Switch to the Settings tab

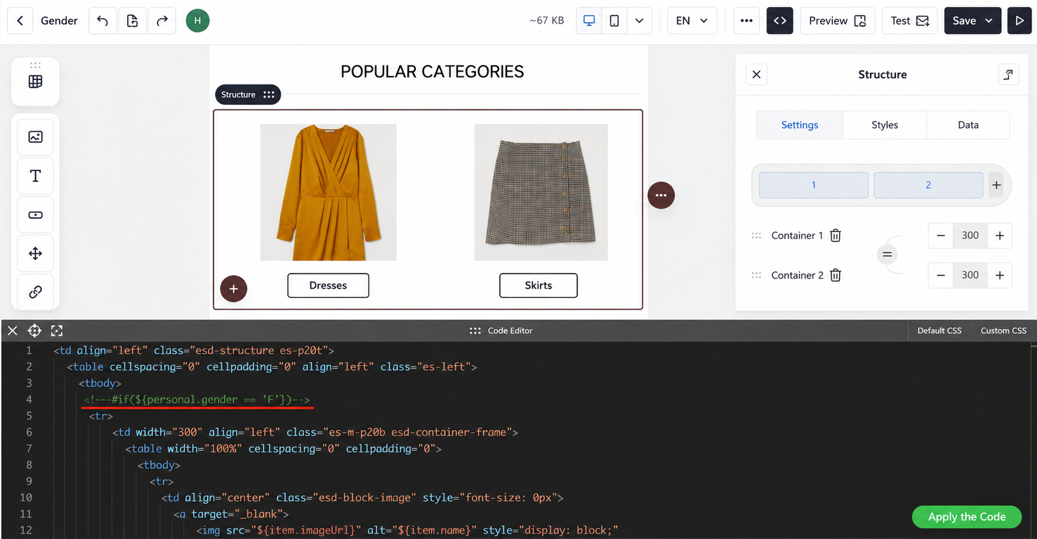[800, 125]
